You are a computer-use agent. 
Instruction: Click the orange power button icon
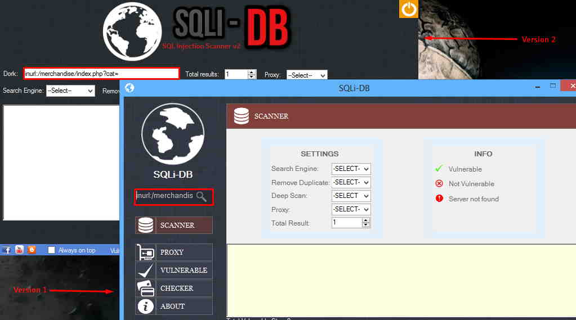408,9
